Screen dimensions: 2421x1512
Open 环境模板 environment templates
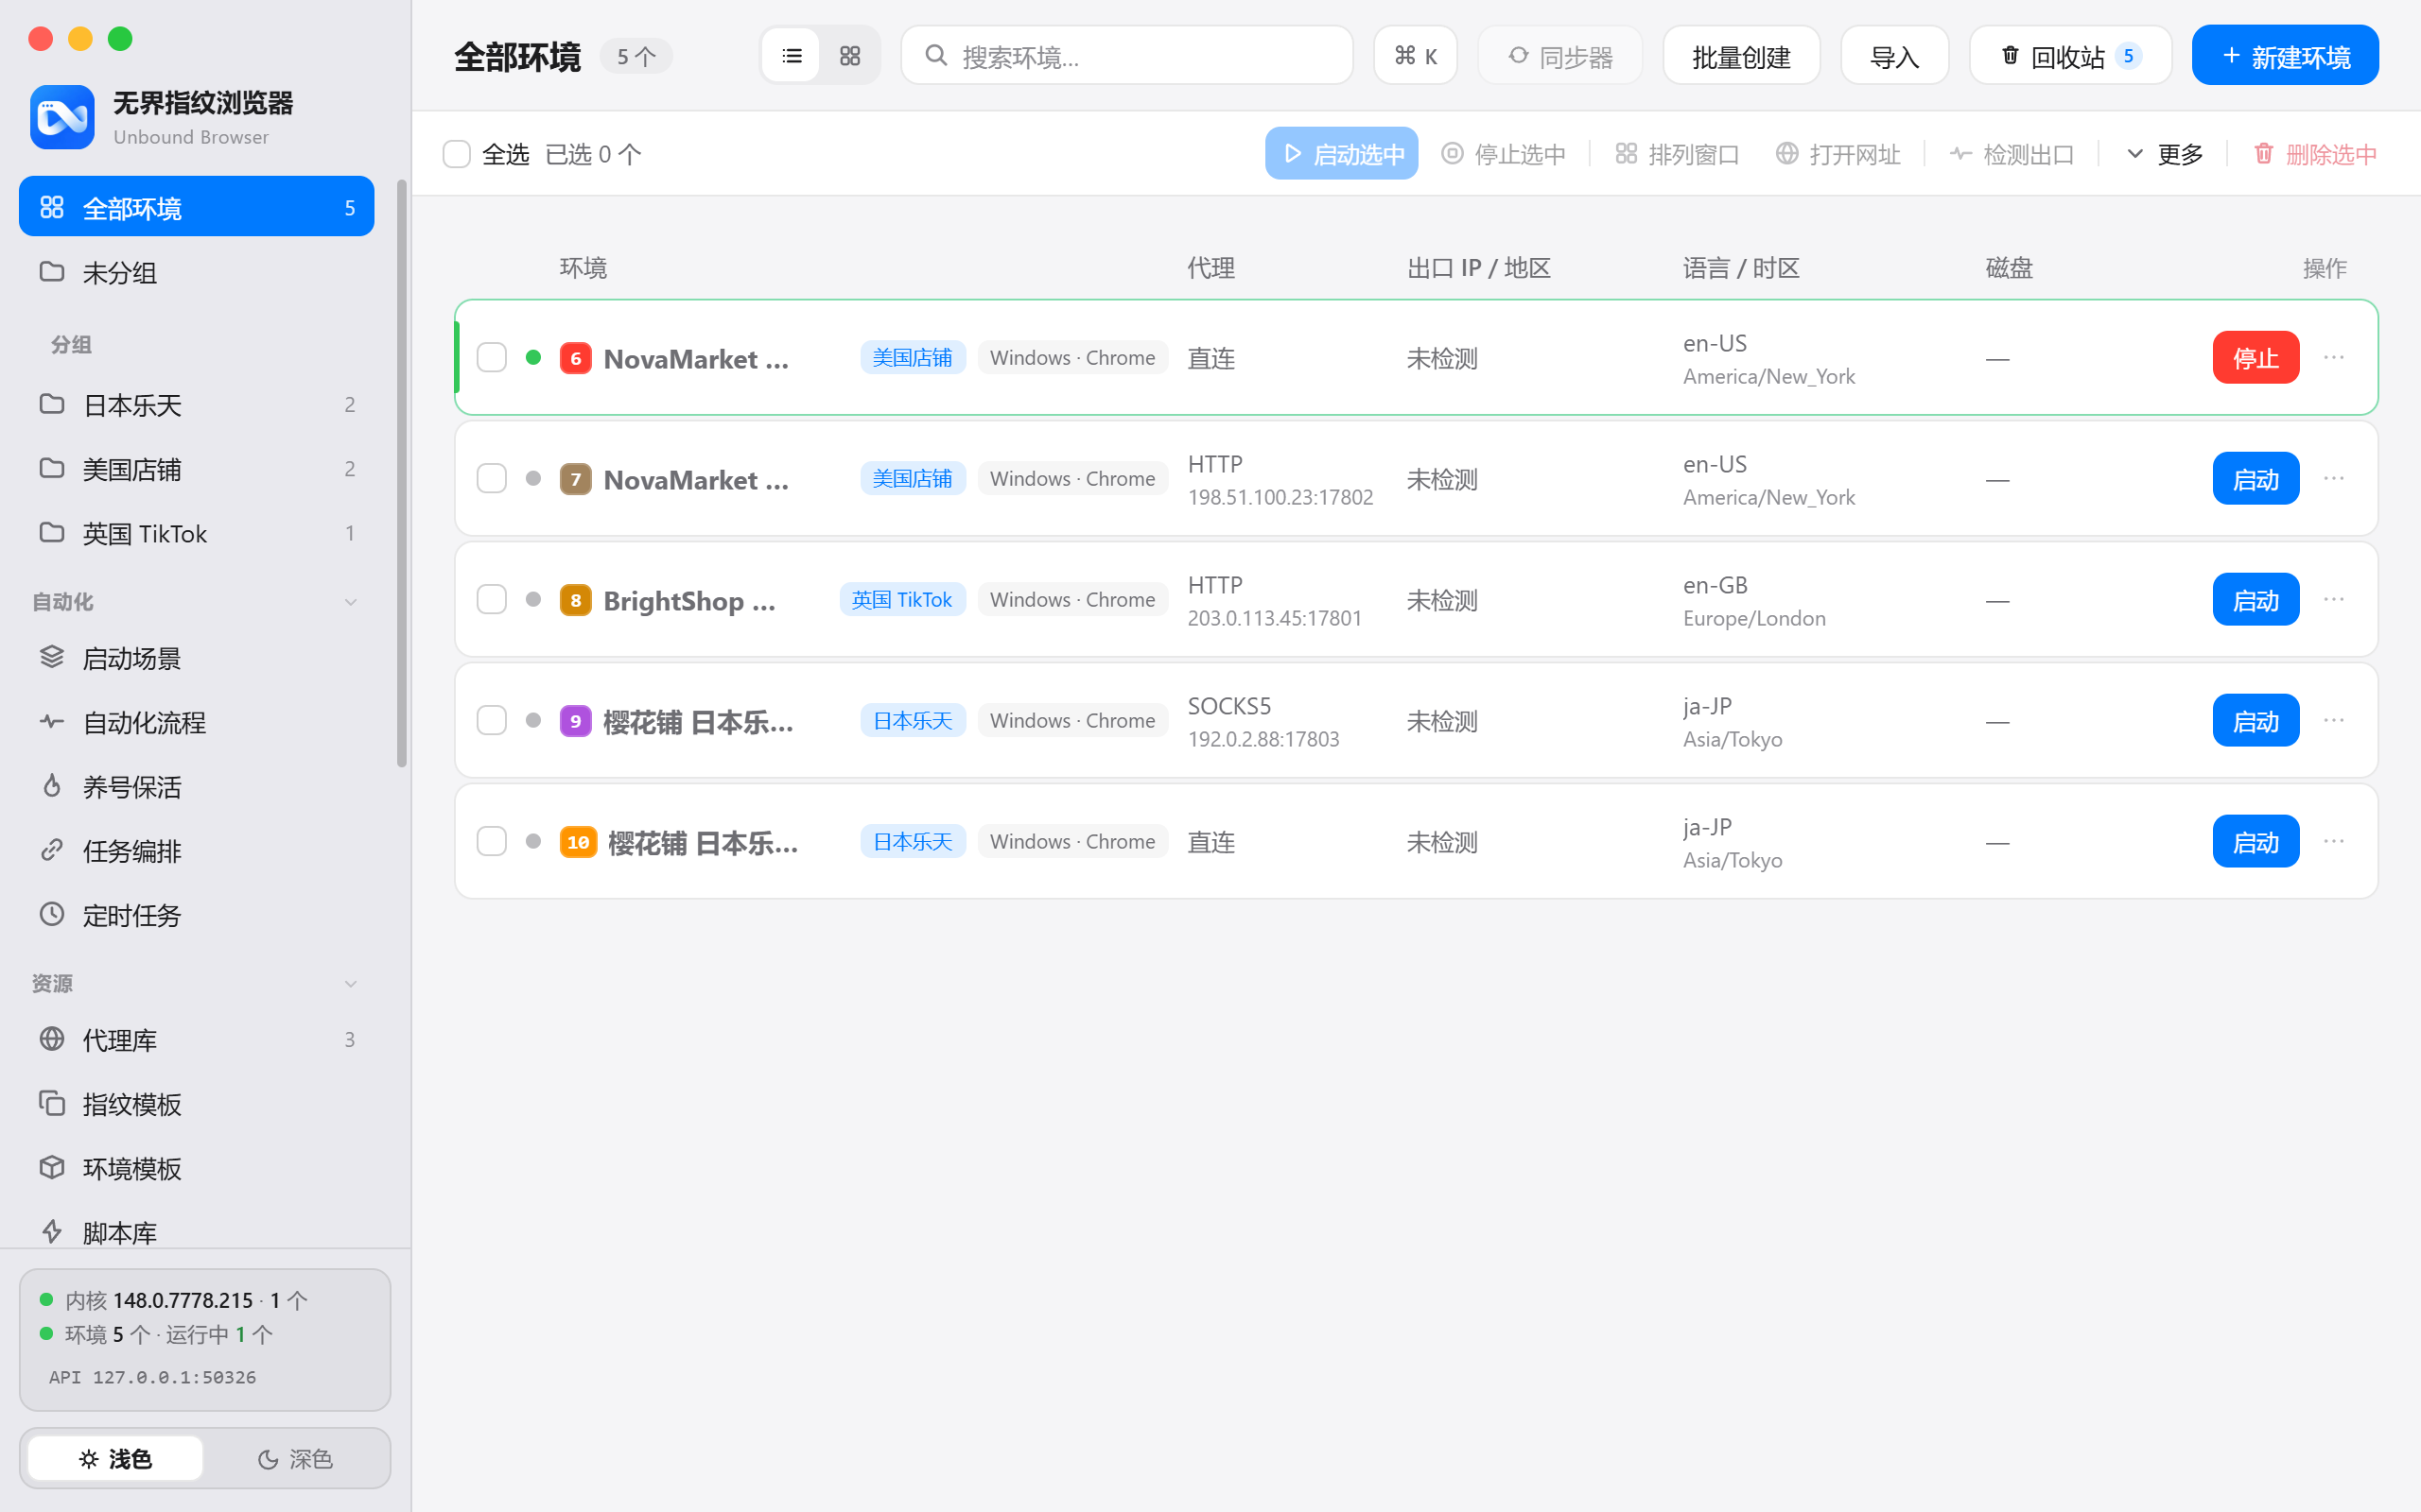196,1168
